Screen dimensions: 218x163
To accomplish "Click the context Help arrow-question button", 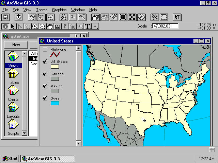I will coord(177,17).
